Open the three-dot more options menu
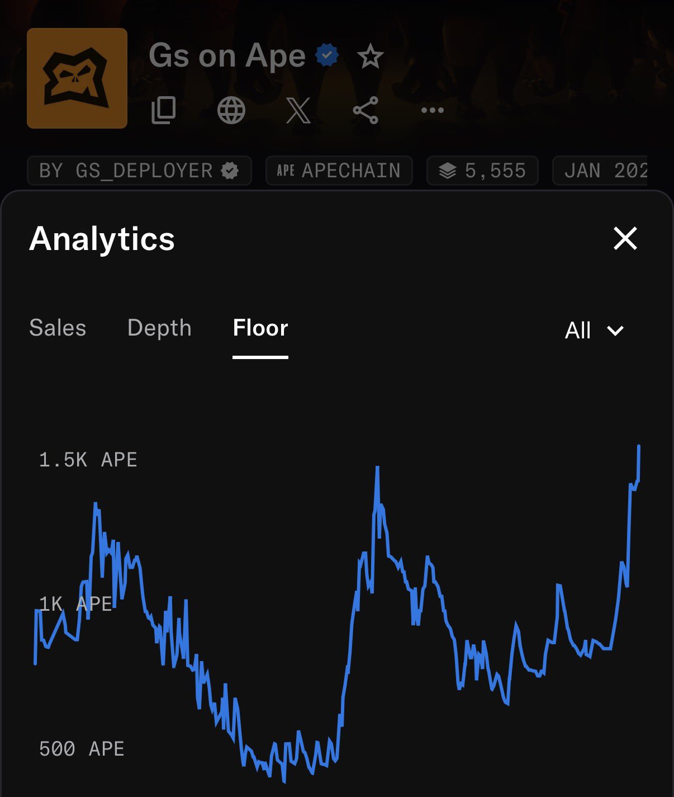The height and width of the screenshot is (797, 674). [x=433, y=110]
